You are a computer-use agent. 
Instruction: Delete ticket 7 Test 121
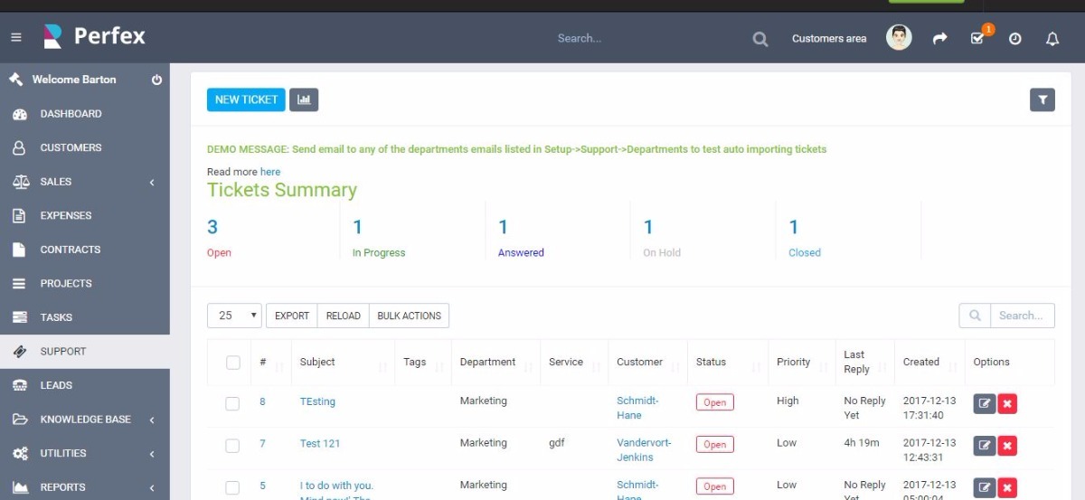(x=1007, y=445)
